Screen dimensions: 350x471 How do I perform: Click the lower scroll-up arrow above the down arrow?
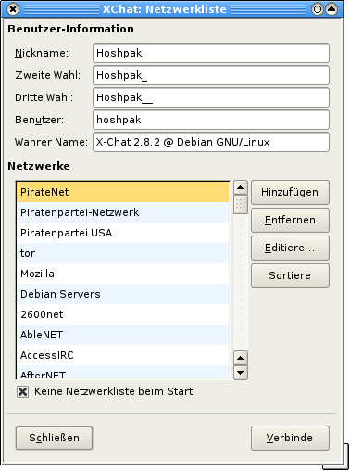pos(241,358)
